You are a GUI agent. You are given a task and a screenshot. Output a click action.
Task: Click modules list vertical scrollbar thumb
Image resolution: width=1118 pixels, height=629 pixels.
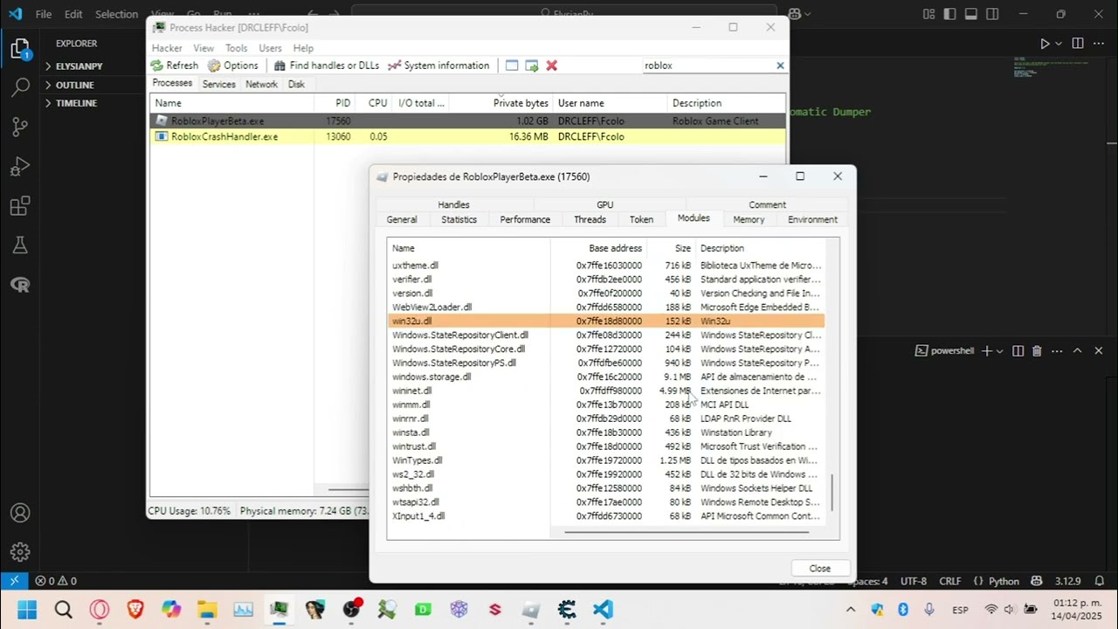[832, 493]
